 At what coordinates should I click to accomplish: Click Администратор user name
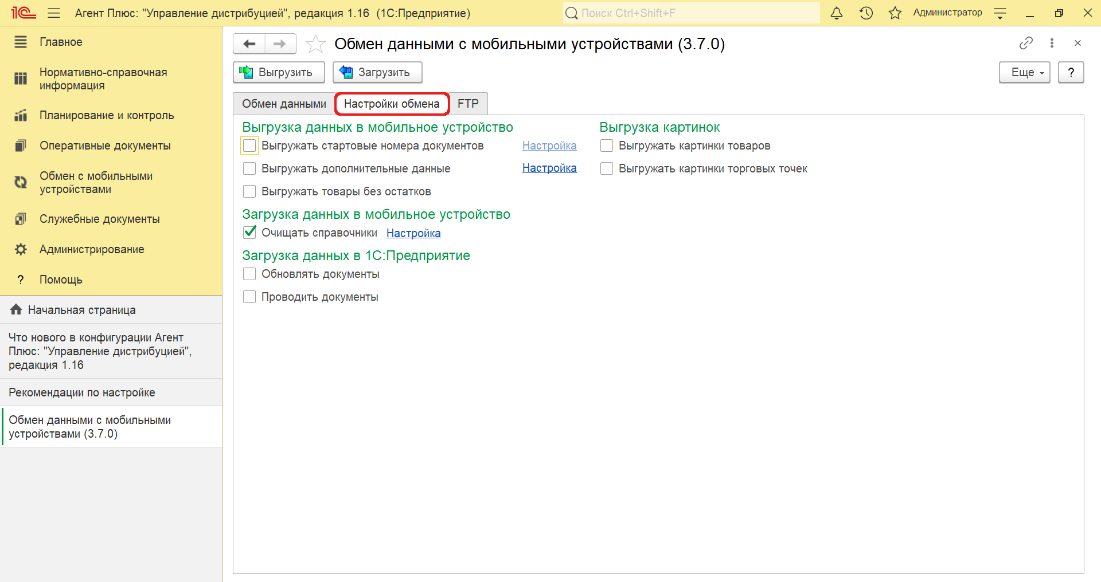point(947,13)
